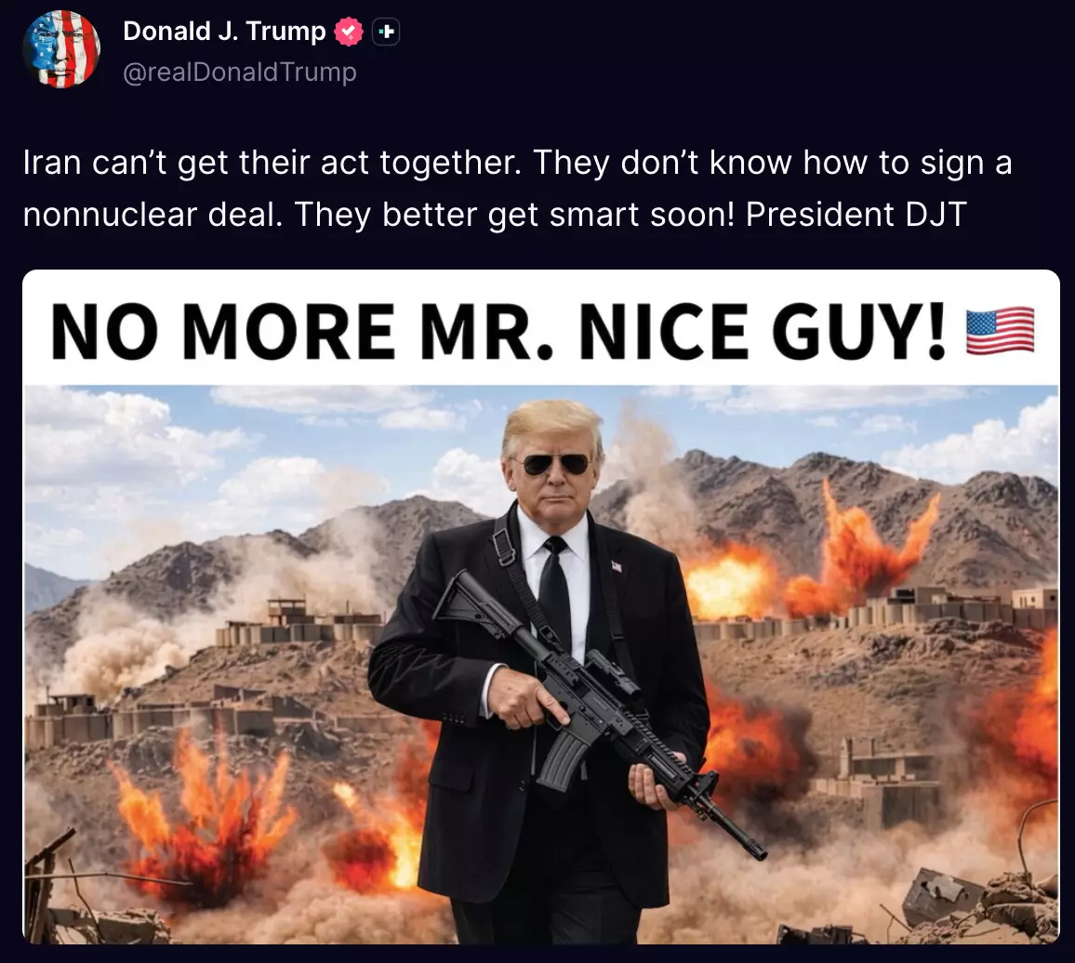Open the @realDonaldTrump handle link
Image resolution: width=1075 pixels, height=963 pixels.
(240, 72)
